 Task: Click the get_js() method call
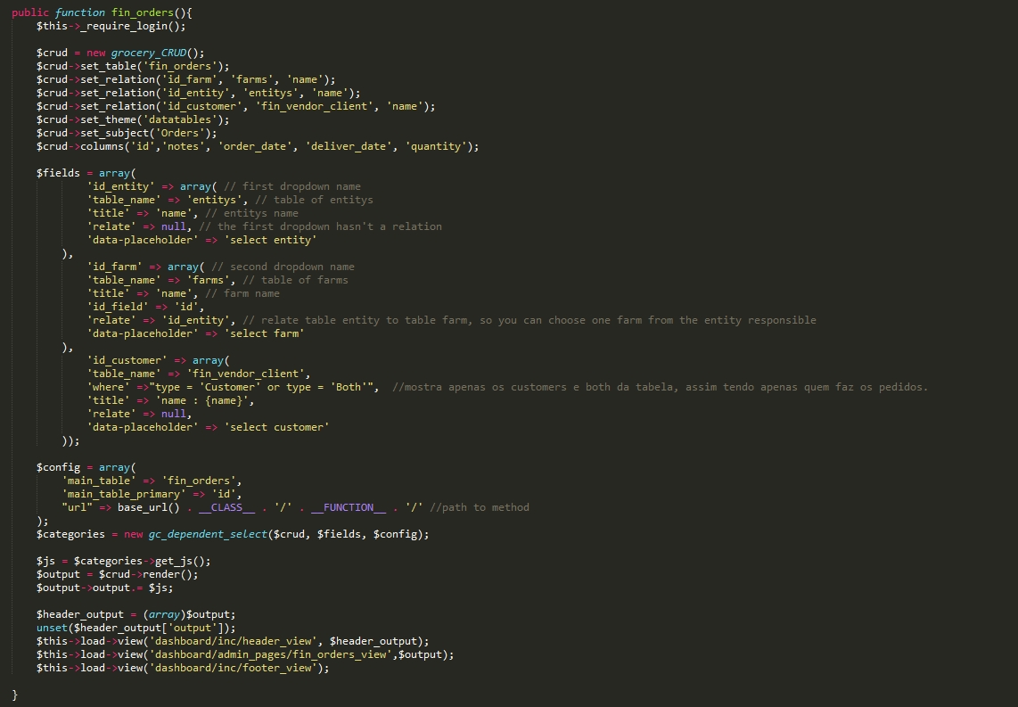coord(183,561)
